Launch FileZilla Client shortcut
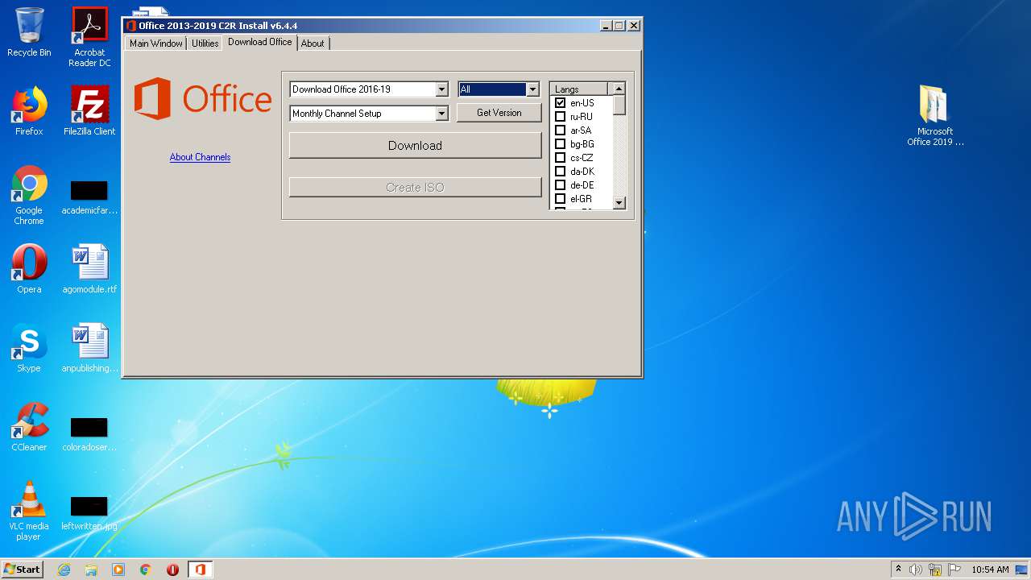1031x580 pixels. tap(89, 111)
